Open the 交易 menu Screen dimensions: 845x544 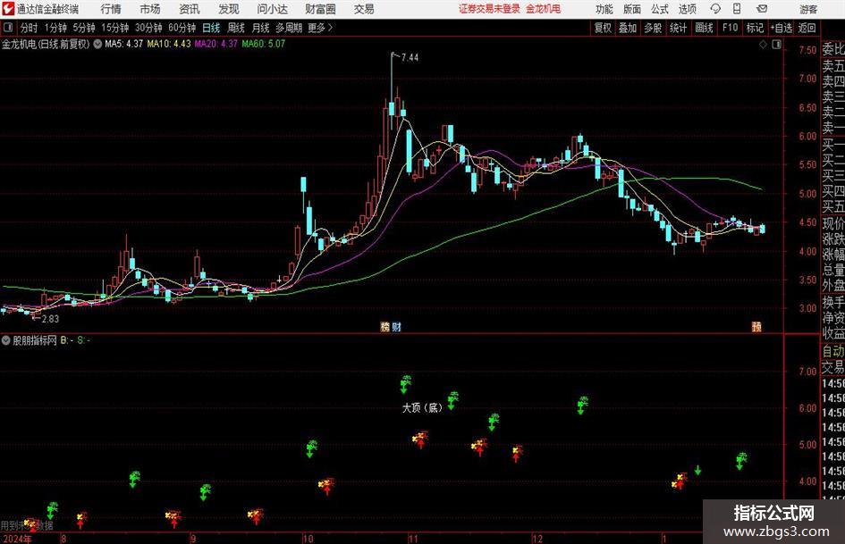tap(364, 9)
